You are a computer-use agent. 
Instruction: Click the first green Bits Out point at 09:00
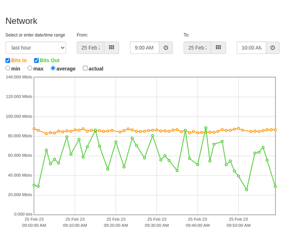(34, 185)
